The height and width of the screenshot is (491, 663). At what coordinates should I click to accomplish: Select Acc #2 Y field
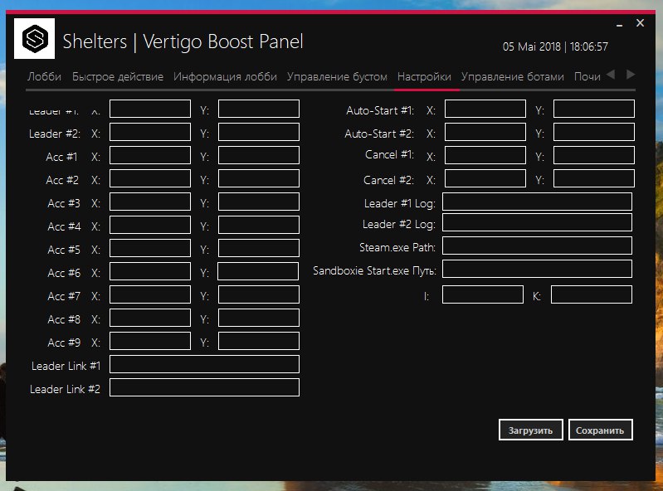pos(259,179)
